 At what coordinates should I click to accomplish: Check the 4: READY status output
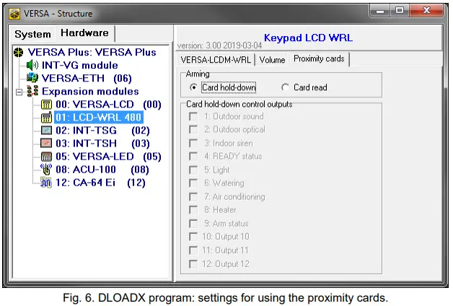coord(193,157)
